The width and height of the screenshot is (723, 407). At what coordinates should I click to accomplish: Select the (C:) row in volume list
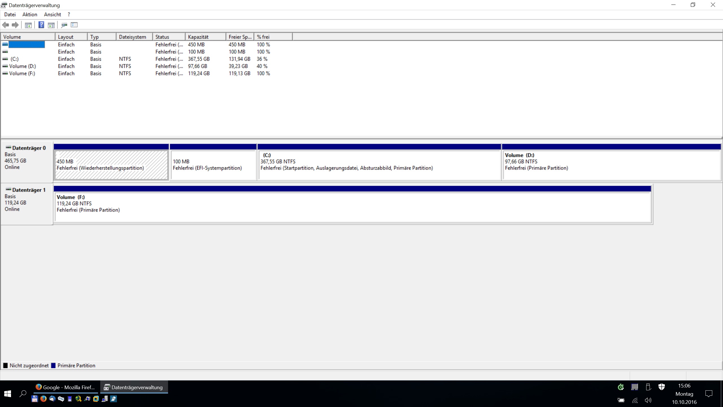click(x=14, y=59)
